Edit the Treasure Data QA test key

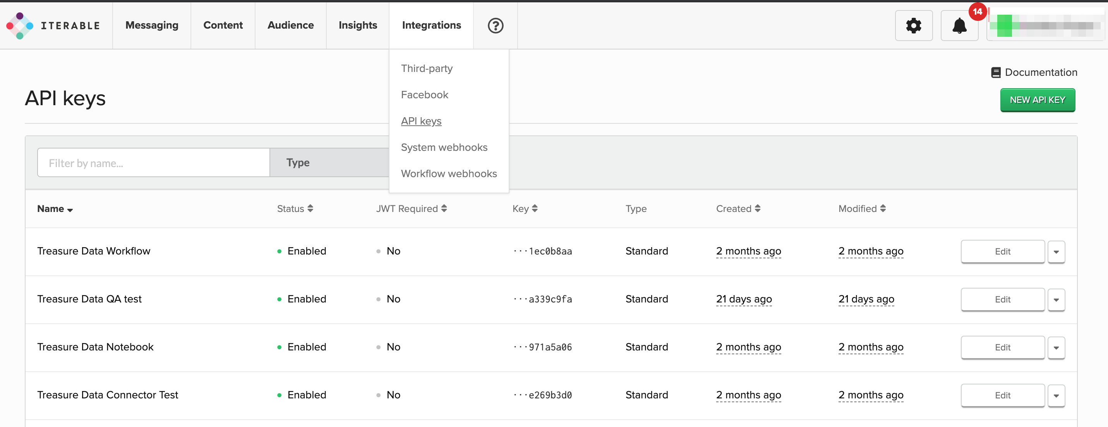[x=1002, y=299]
